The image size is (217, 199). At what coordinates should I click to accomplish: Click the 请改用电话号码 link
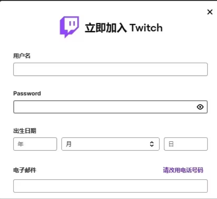click(x=183, y=170)
